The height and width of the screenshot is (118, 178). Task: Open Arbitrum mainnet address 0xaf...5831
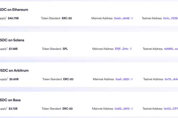click(x=122, y=79)
